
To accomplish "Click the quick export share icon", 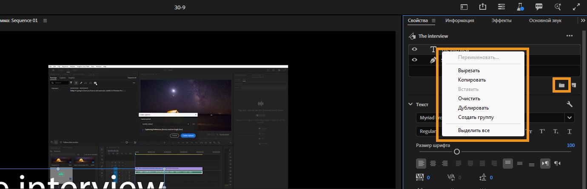I will click(482, 7).
